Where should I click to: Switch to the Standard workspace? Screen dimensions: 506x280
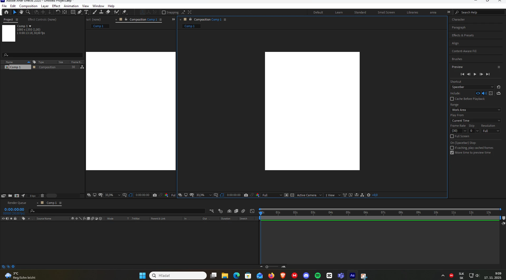pos(360,12)
